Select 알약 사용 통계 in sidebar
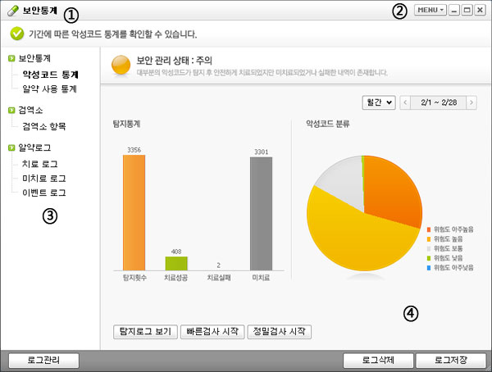 pos(49,88)
